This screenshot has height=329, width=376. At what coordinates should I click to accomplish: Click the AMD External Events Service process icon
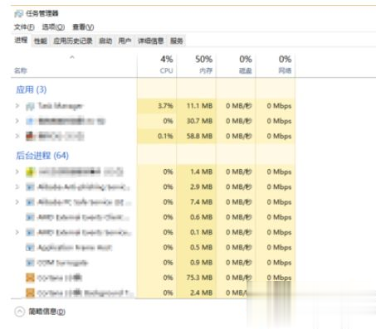(x=30, y=232)
